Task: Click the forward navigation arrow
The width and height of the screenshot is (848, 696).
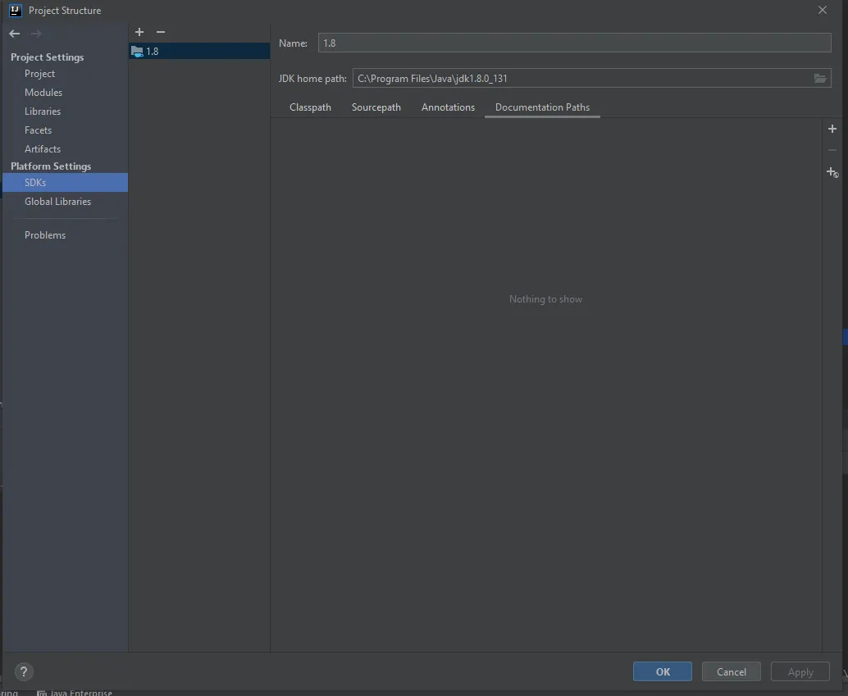Action: pos(36,34)
